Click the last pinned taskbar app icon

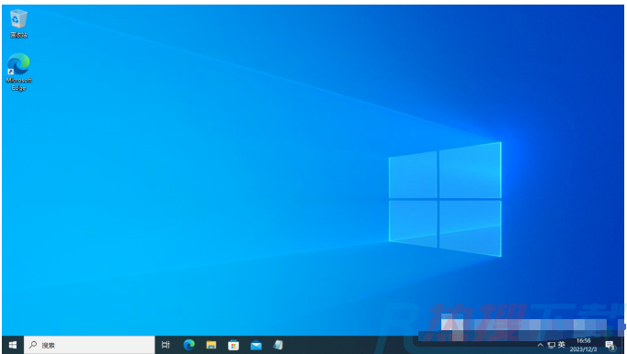click(279, 345)
